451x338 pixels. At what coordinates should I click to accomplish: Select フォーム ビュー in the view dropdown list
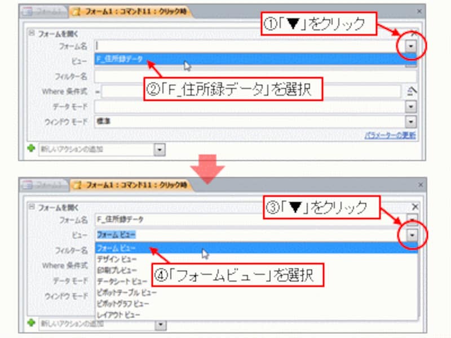[257, 248]
